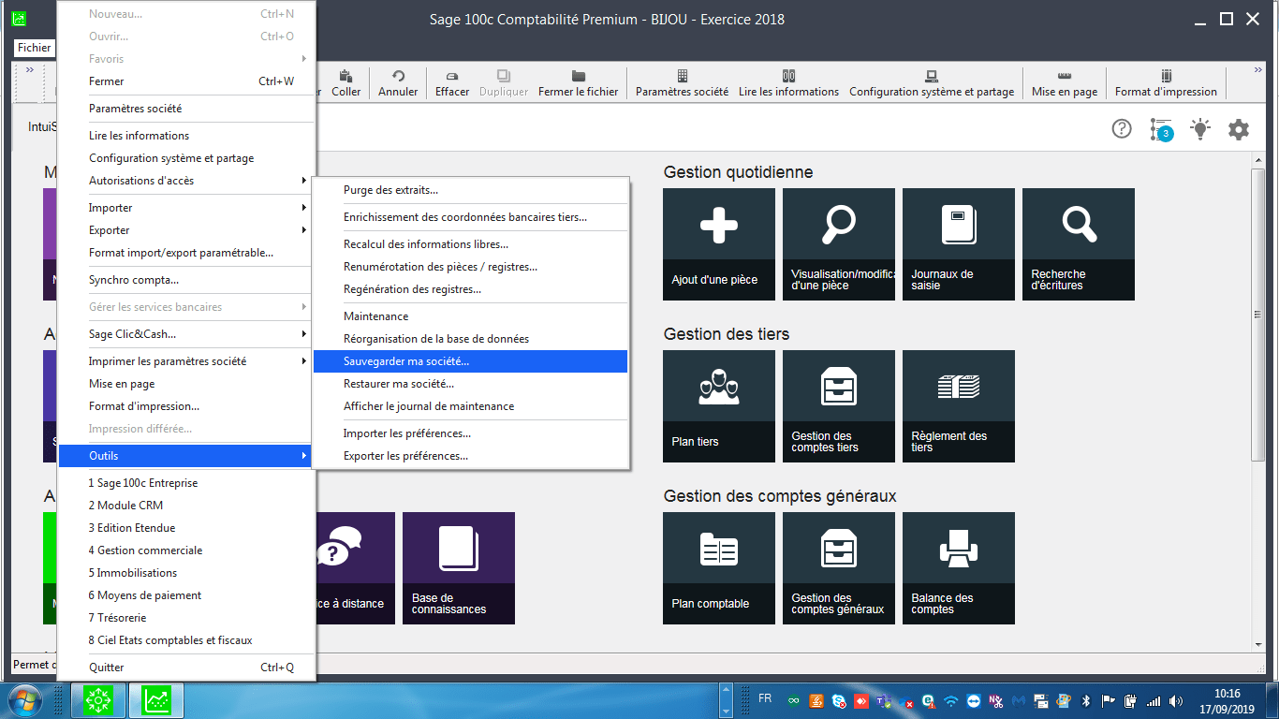Open recent file 4 Gestion commerciale
1279x719 pixels.
click(186, 550)
